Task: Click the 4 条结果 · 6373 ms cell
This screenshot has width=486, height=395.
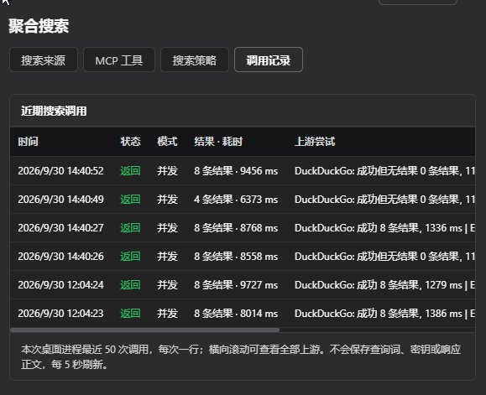Action: [x=236, y=200]
